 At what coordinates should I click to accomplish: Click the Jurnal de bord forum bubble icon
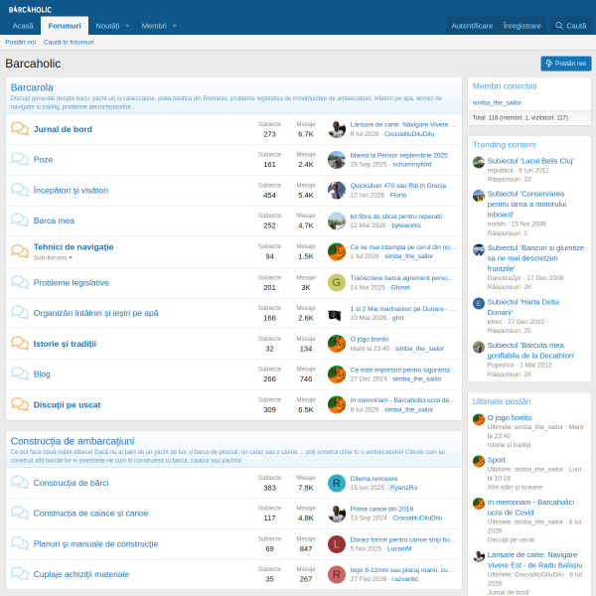point(20,129)
